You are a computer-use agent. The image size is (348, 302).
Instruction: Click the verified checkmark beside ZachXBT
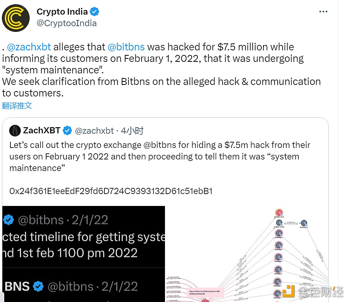pyautogui.click(x=67, y=131)
